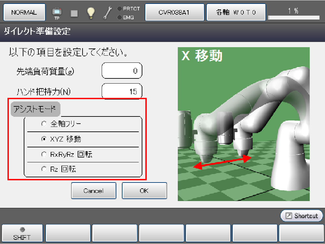This screenshot has height=244, width=325.
Task: Open the 各軸 W0 T0 coordinate selector
Action: 236,12
